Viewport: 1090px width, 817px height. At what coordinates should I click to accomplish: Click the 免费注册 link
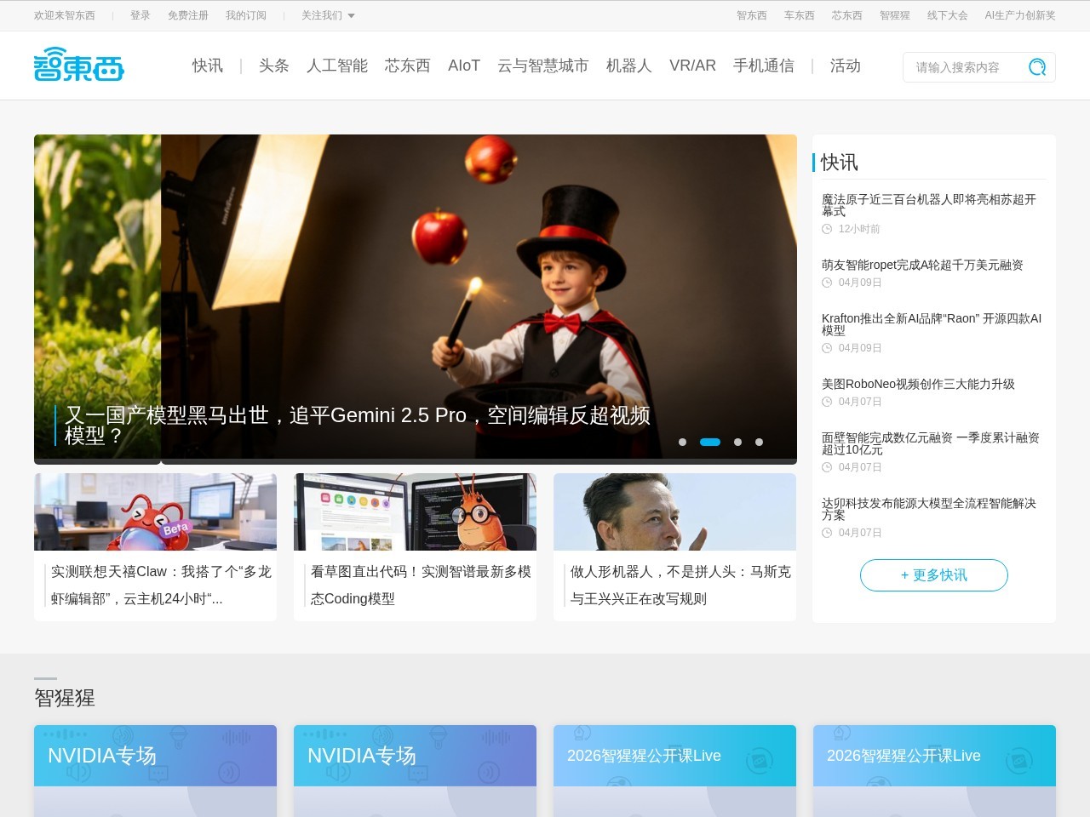point(187,15)
